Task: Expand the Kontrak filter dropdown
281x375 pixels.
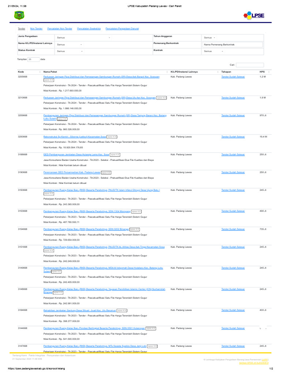Action: pyautogui.click(x=214, y=51)
